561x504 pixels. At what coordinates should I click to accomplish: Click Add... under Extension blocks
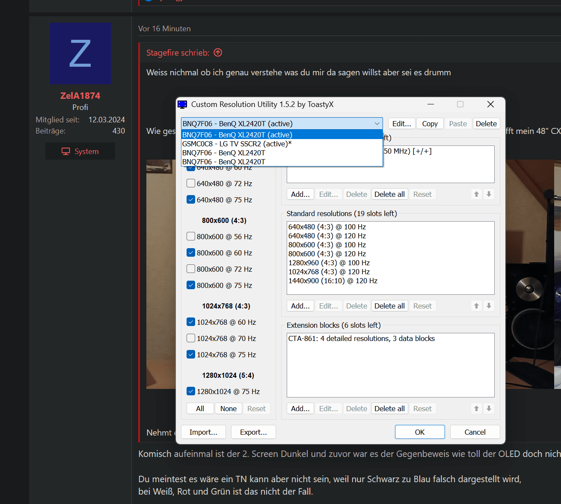(x=300, y=409)
